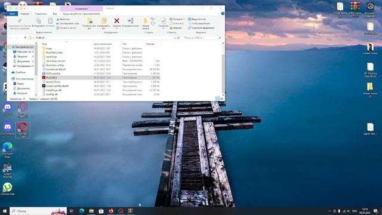Click the Windows taskbar search box
Screen dimensions: 382x215
(x=38, y=211)
